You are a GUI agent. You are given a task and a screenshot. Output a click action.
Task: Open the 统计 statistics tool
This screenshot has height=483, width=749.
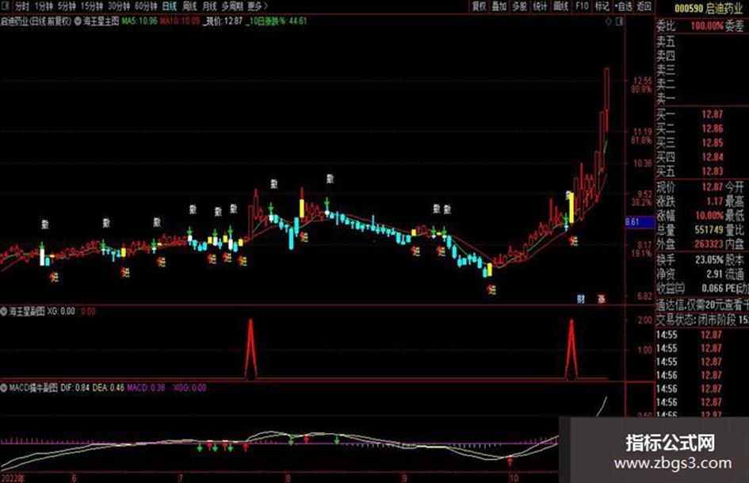540,6
